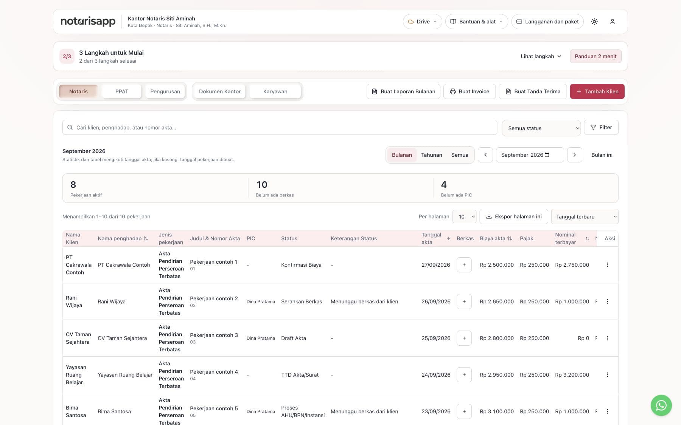Sort by Biaya akta column
This screenshot has width=681, height=425.
(x=496, y=238)
